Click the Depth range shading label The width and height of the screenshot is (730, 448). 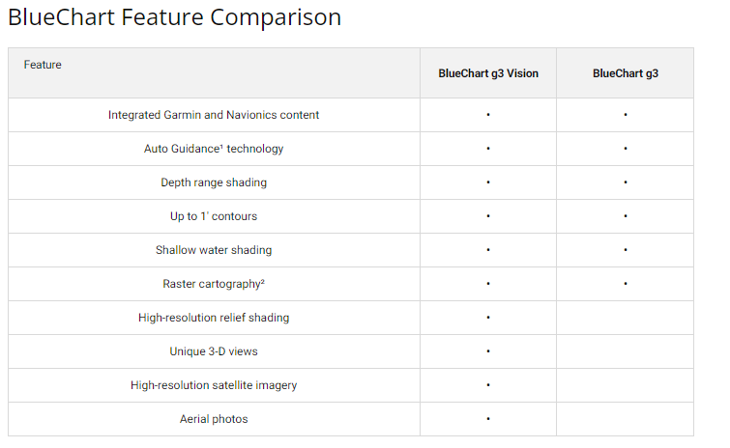(214, 182)
